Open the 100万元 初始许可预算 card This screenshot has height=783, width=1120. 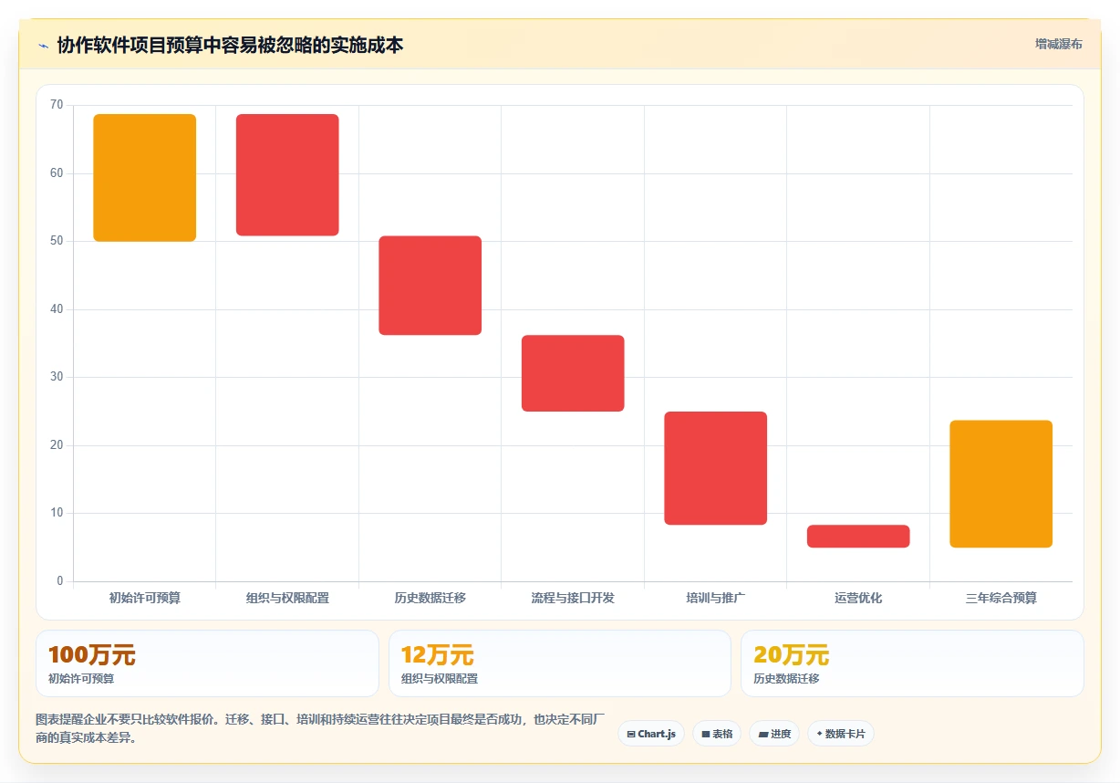tap(207, 663)
